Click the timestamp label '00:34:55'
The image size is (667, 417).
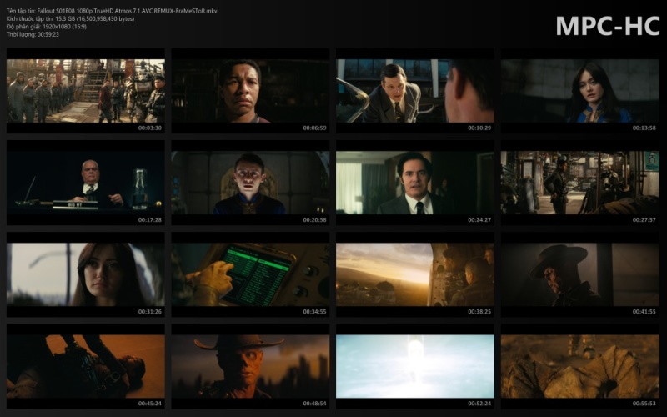(315, 312)
